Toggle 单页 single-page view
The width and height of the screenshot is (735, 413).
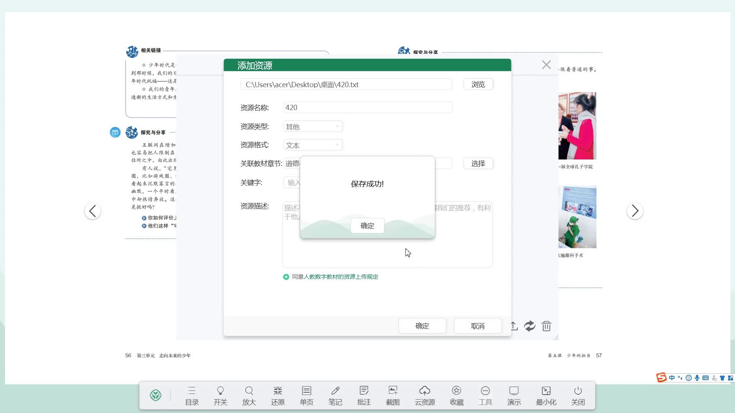pos(306,396)
